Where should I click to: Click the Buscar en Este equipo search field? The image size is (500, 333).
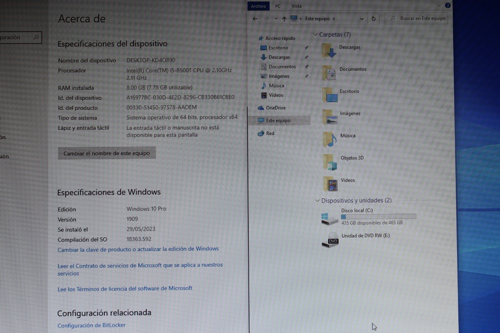pyautogui.click(x=416, y=19)
